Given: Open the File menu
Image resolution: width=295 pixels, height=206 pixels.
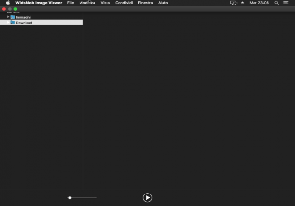Looking at the screenshot, I should tap(70, 3).
